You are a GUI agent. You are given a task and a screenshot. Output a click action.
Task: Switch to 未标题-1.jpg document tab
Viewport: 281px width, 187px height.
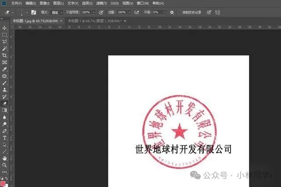tap(35, 21)
